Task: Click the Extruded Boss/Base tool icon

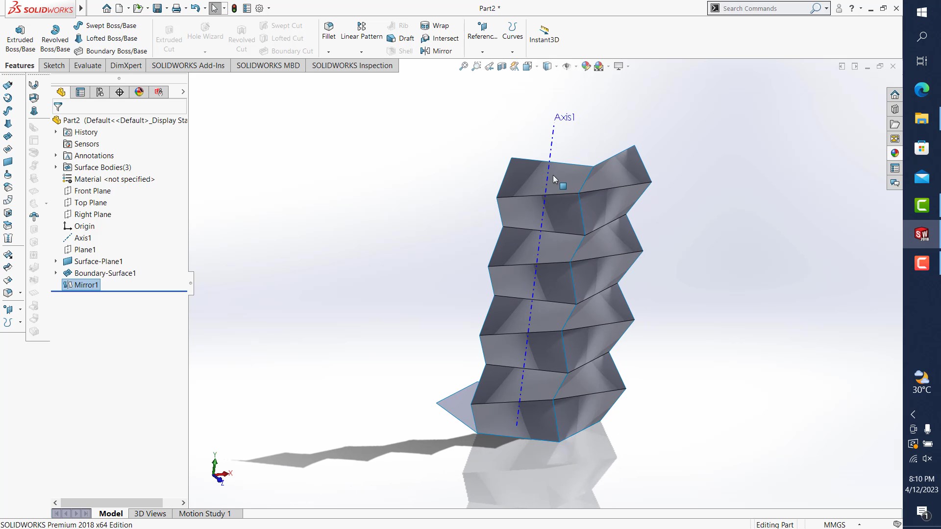Action: tap(20, 30)
